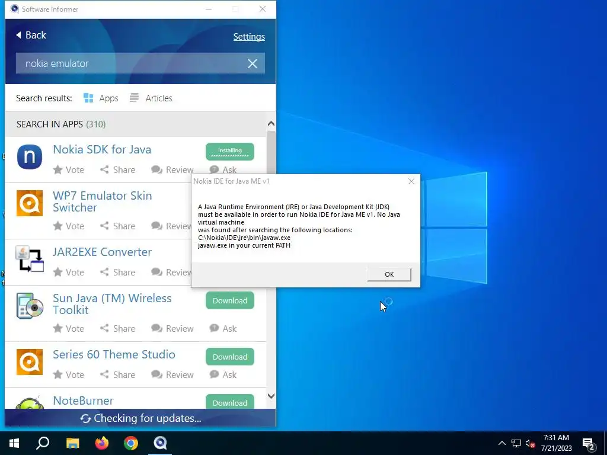Review WP7 Emulator Skin Switcher
607x455 pixels.
click(171, 226)
